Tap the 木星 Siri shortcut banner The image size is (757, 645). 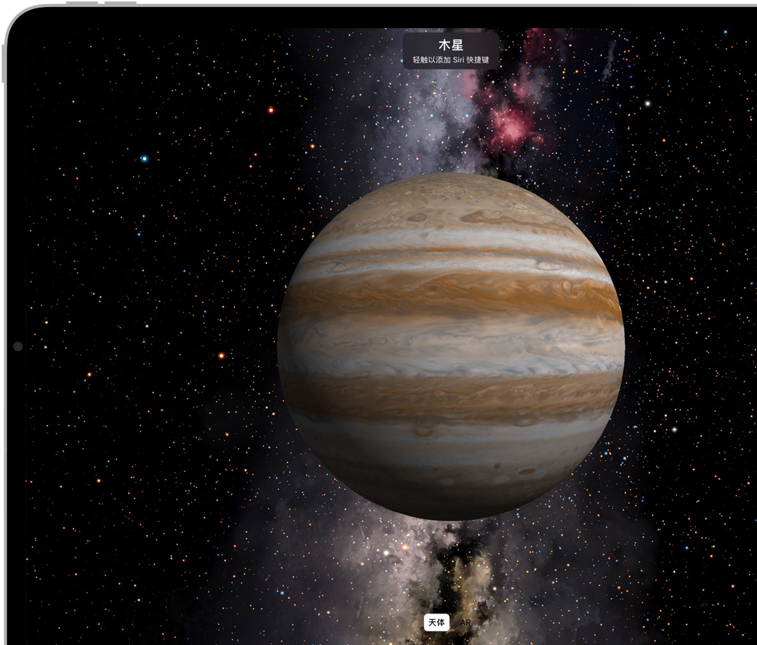coord(451,50)
